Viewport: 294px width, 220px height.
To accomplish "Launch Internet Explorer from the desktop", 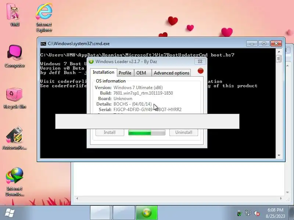I will 44,17.
